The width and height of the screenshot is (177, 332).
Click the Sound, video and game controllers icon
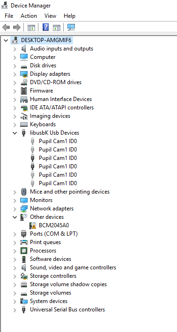pyautogui.click(x=24, y=267)
